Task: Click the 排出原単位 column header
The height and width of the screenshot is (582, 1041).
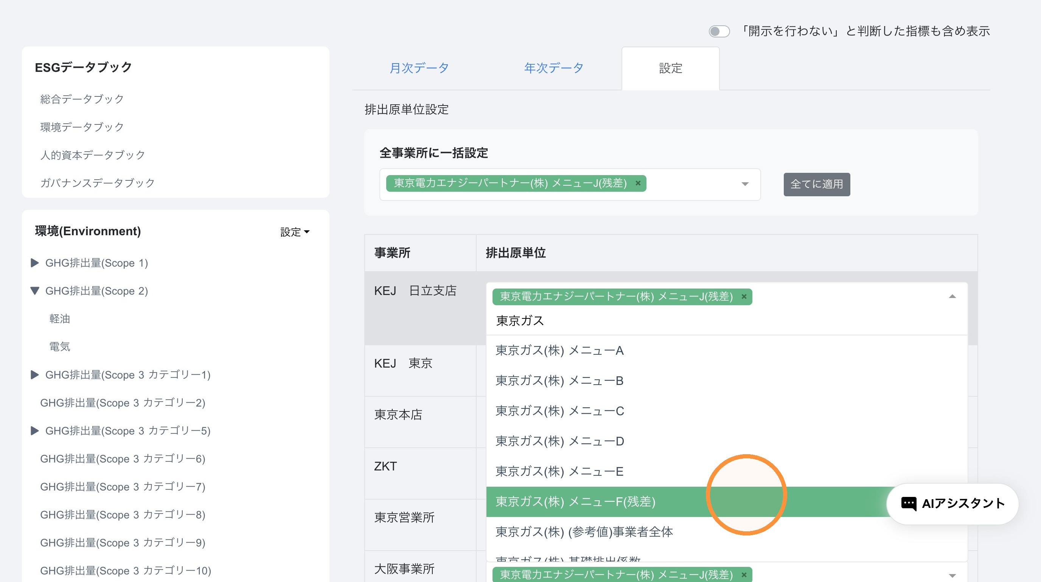Action: pyautogui.click(x=727, y=253)
